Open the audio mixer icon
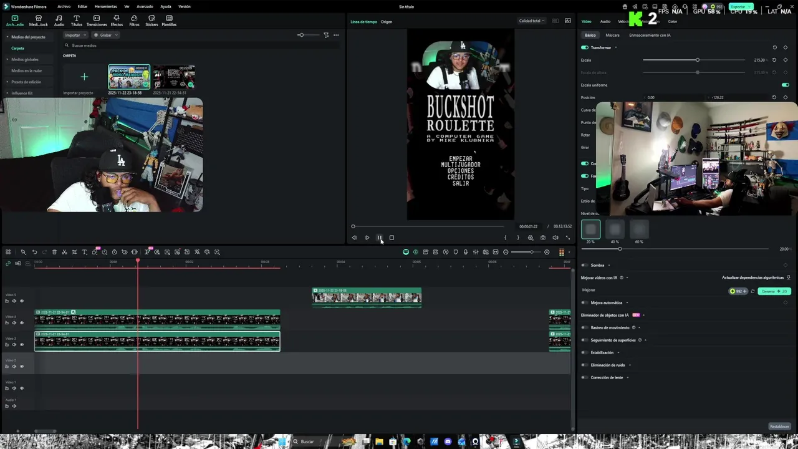The image size is (798, 449). [x=476, y=252]
